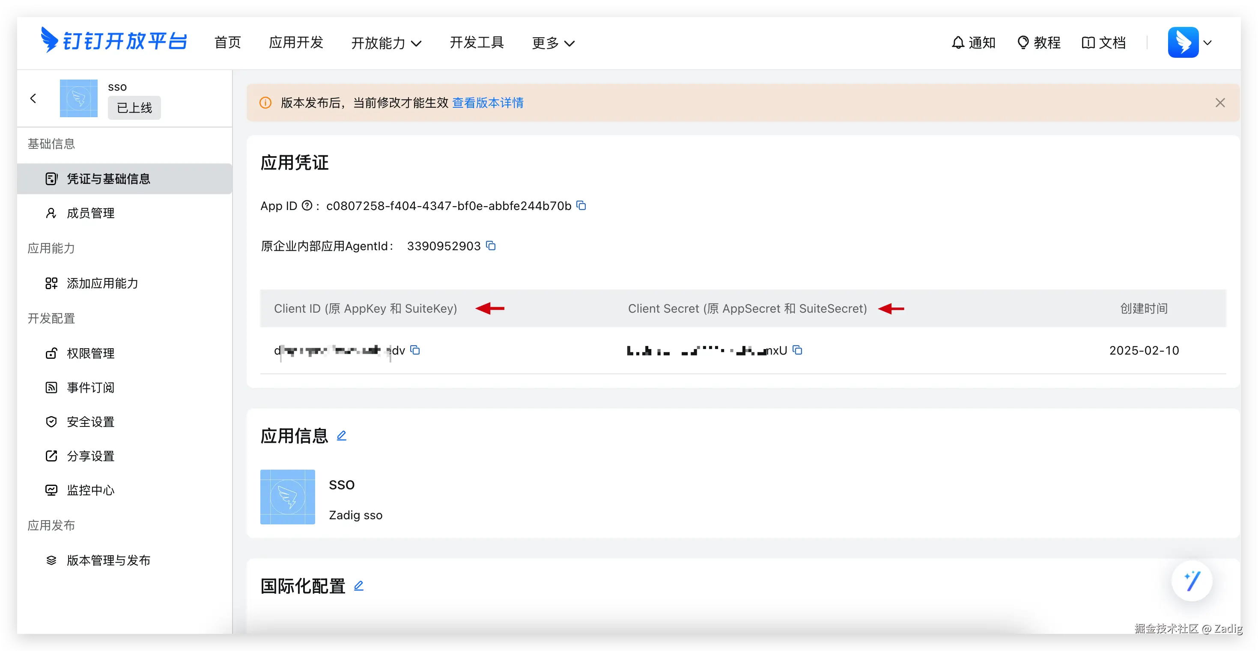Image resolution: width=1258 pixels, height=651 pixels.
Task: Open 版本管理与发布 sidebar item
Action: (108, 560)
